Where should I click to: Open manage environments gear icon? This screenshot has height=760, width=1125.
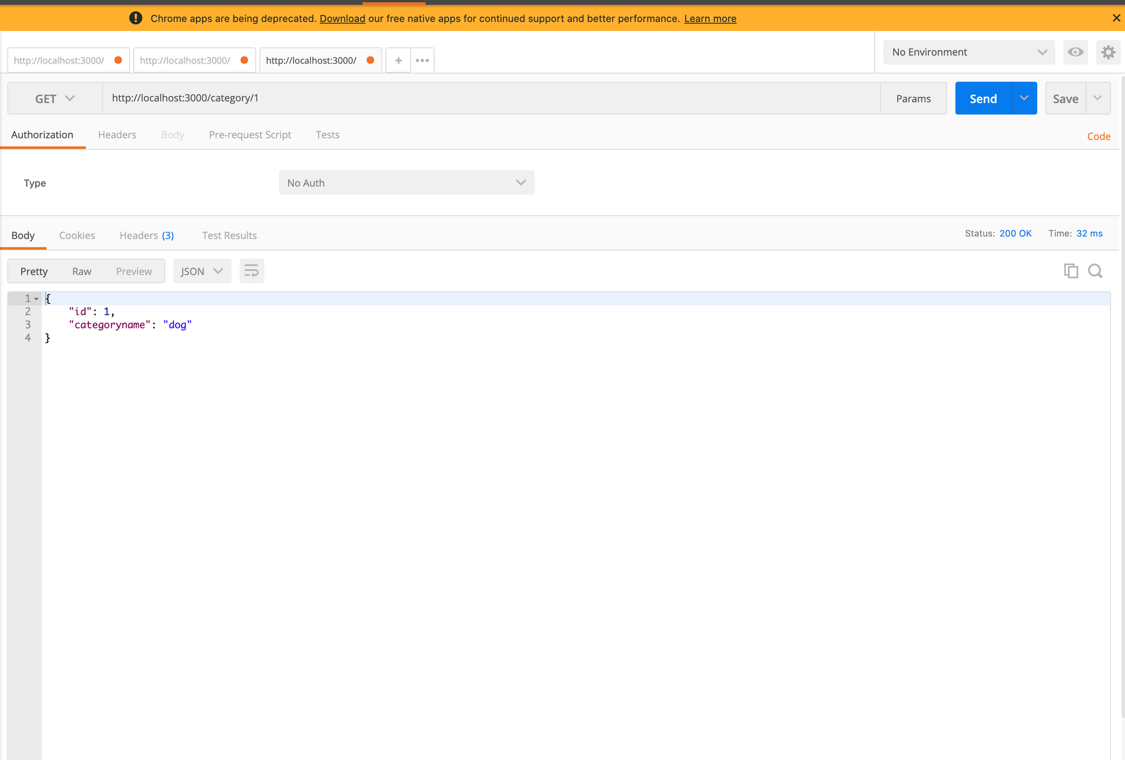pyautogui.click(x=1108, y=52)
